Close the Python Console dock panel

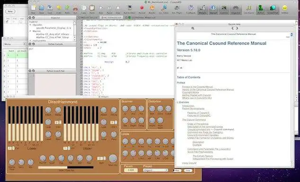[30, 44]
